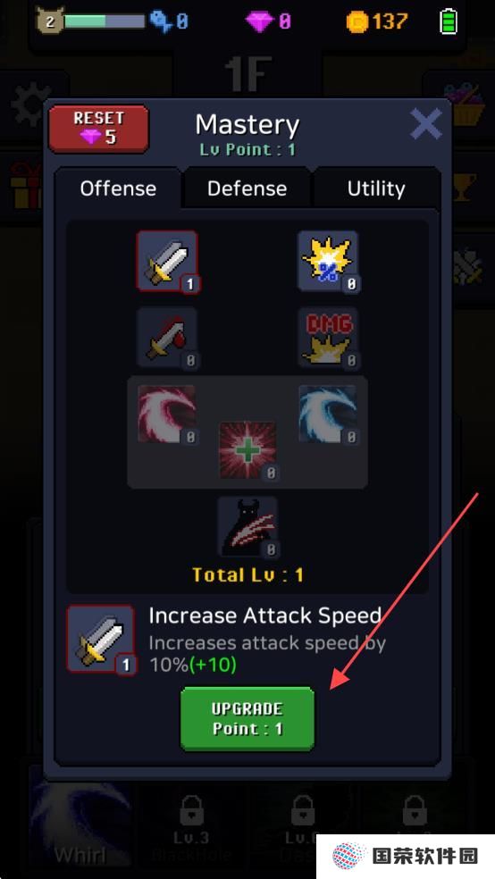The height and width of the screenshot is (879, 495).
Task: Open the Utility tab
Action: (376, 188)
